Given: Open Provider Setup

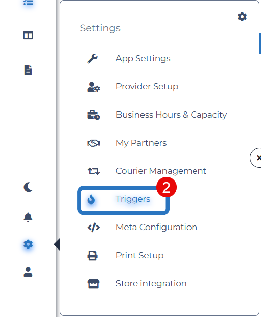Looking at the screenshot, I should pyautogui.click(x=147, y=86).
